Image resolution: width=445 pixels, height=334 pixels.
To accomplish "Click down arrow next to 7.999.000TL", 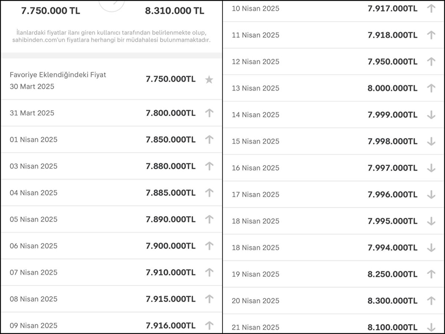I will 431,115.
